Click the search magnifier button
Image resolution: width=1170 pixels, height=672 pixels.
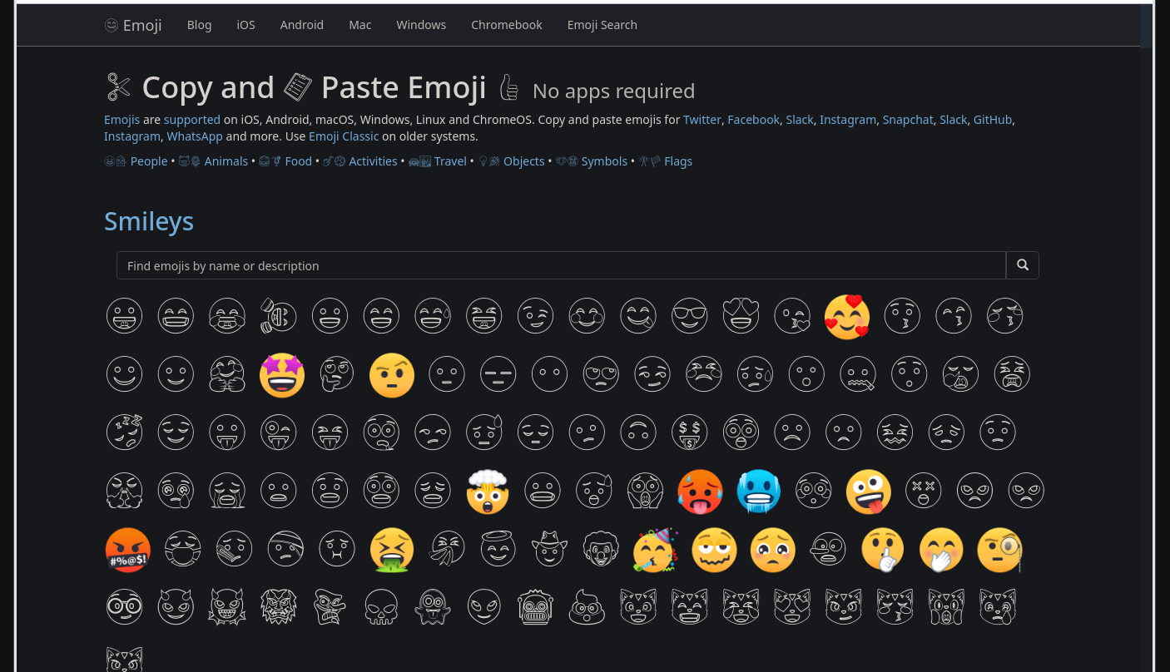click(1022, 264)
